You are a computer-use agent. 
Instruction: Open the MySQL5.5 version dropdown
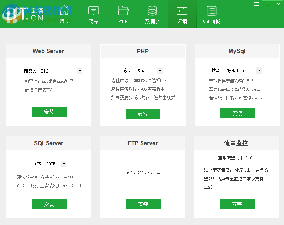(x=259, y=70)
